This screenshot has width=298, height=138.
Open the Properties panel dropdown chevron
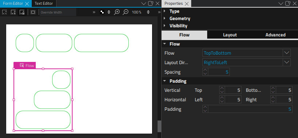tap(281, 3)
